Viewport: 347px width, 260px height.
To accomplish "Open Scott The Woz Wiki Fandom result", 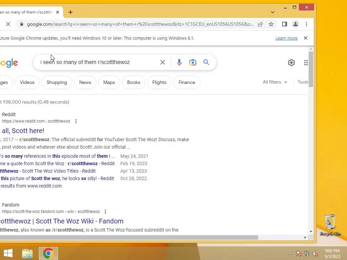I will 62,221.
